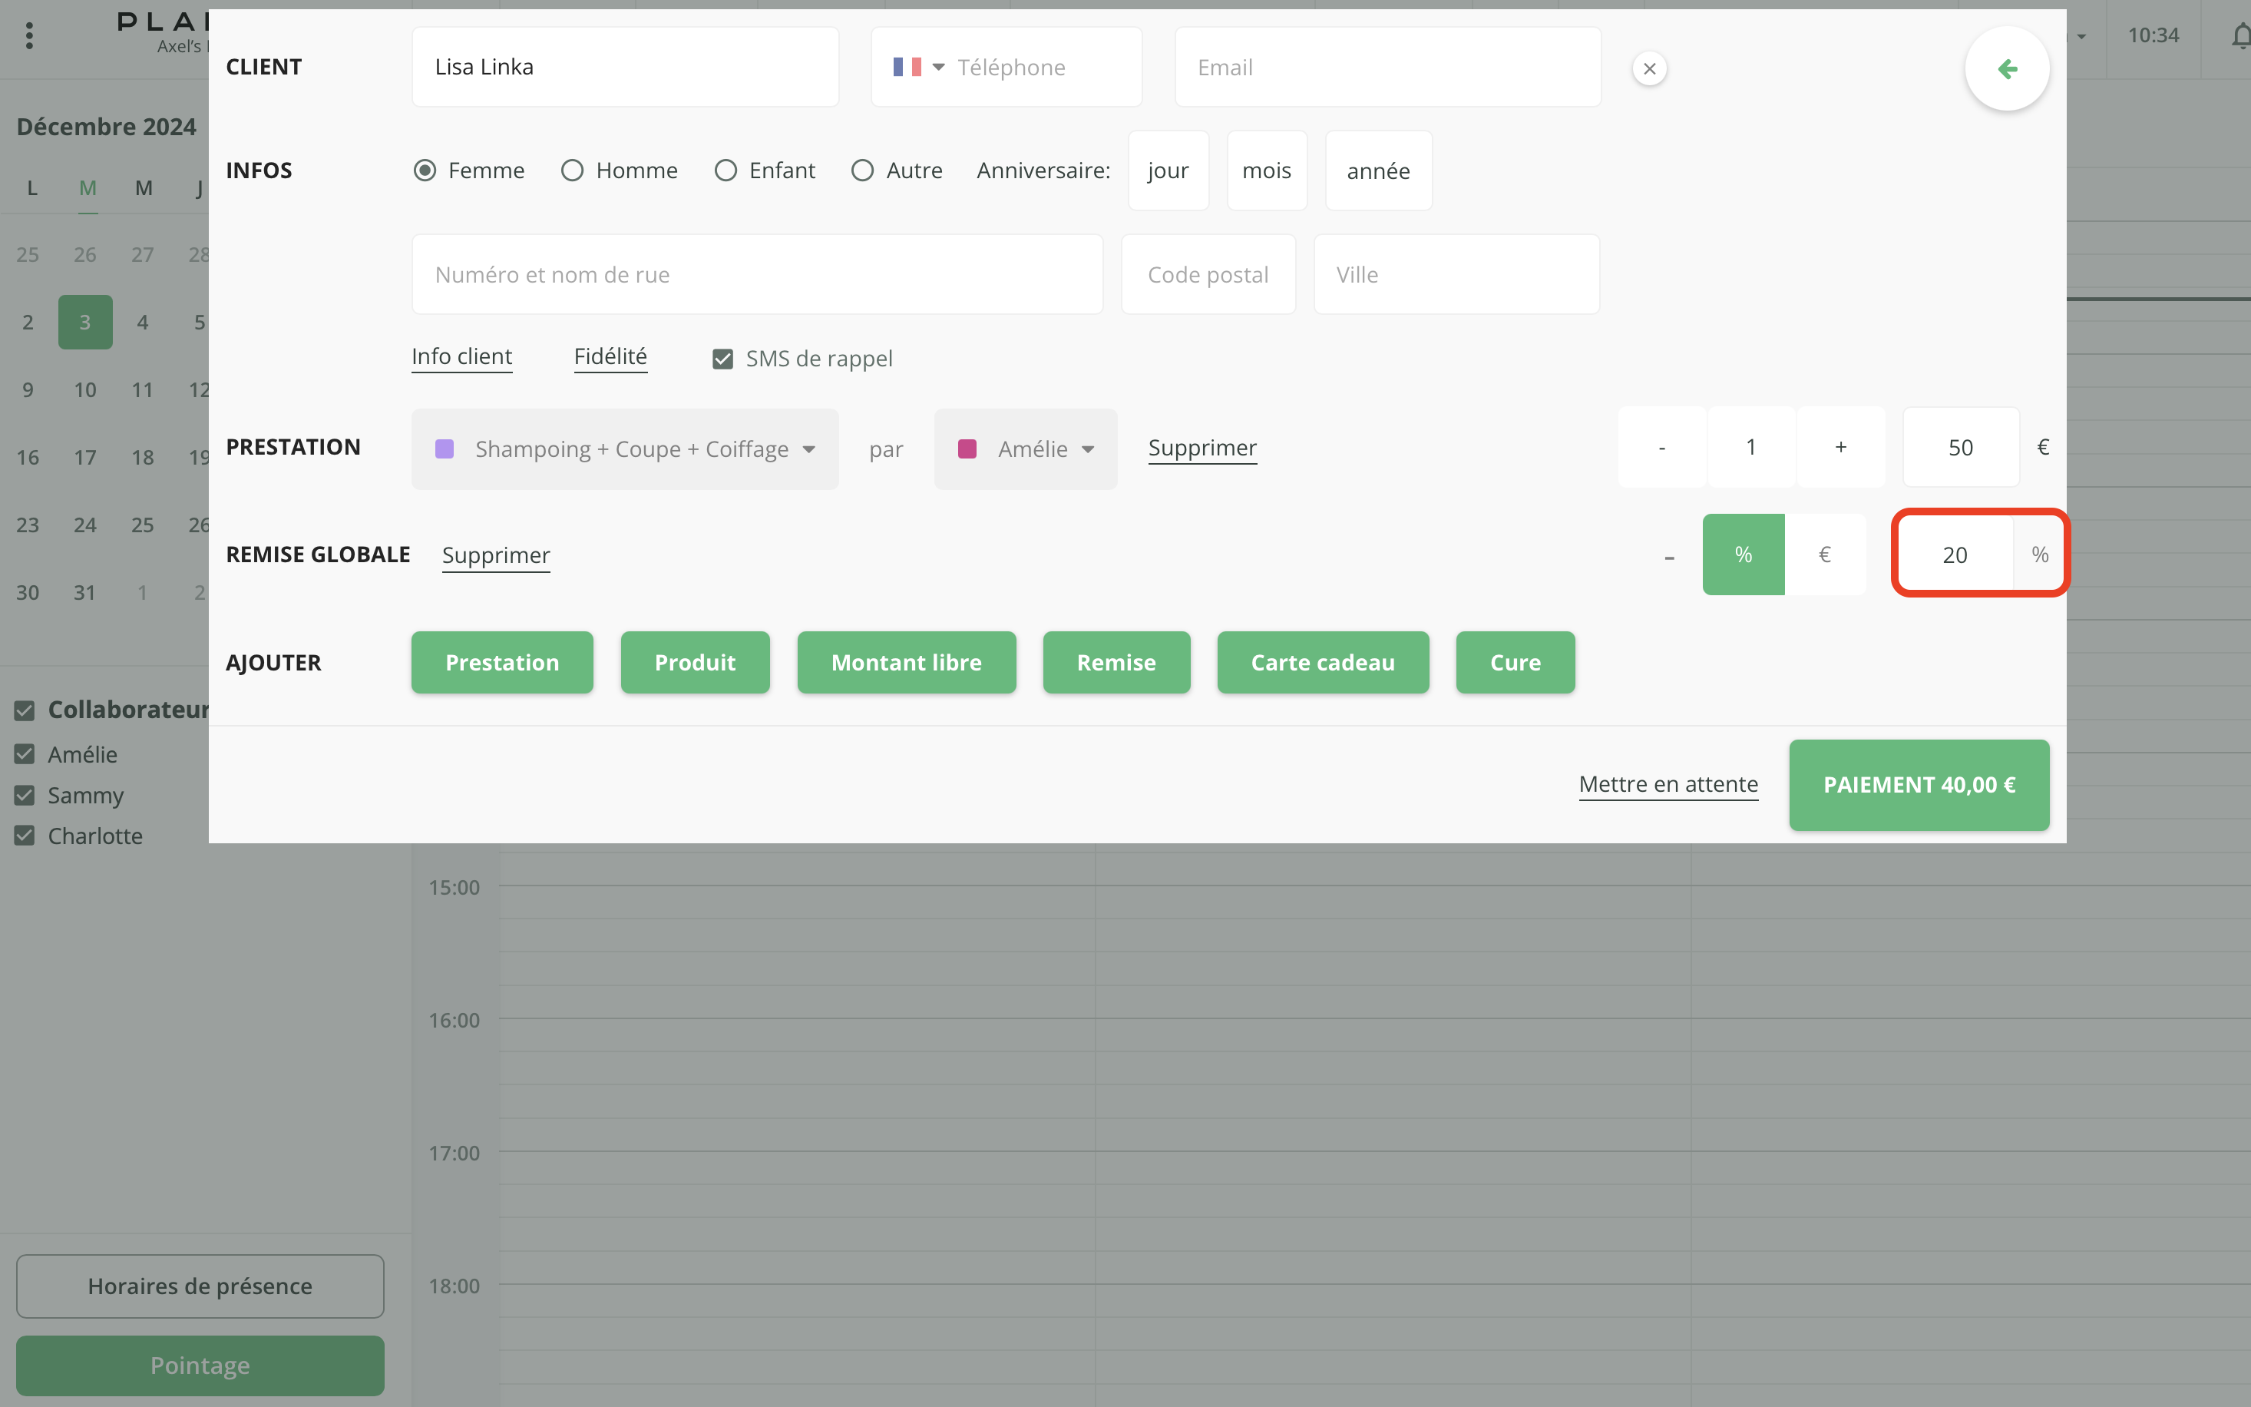
Task: Put the sale on hold via Mettre en attente
Action: pyautogui.click(x=1668, y=784)
